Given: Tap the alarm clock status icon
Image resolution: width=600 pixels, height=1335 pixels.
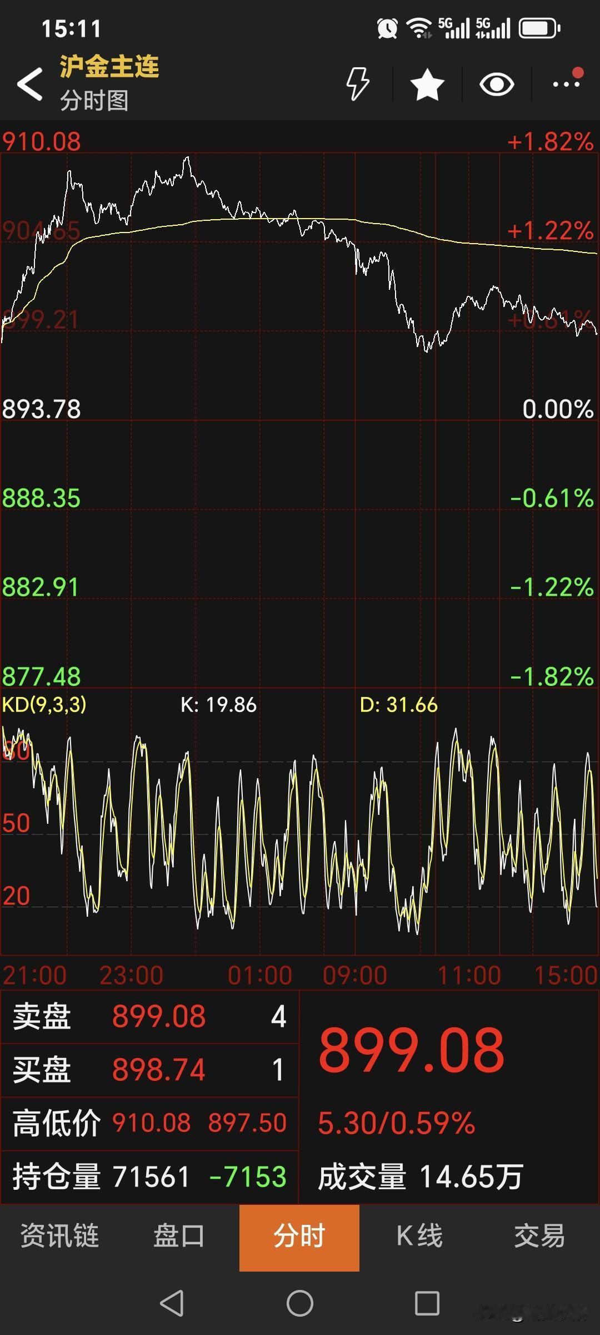Looking at the screenshot, I should 387,28.
